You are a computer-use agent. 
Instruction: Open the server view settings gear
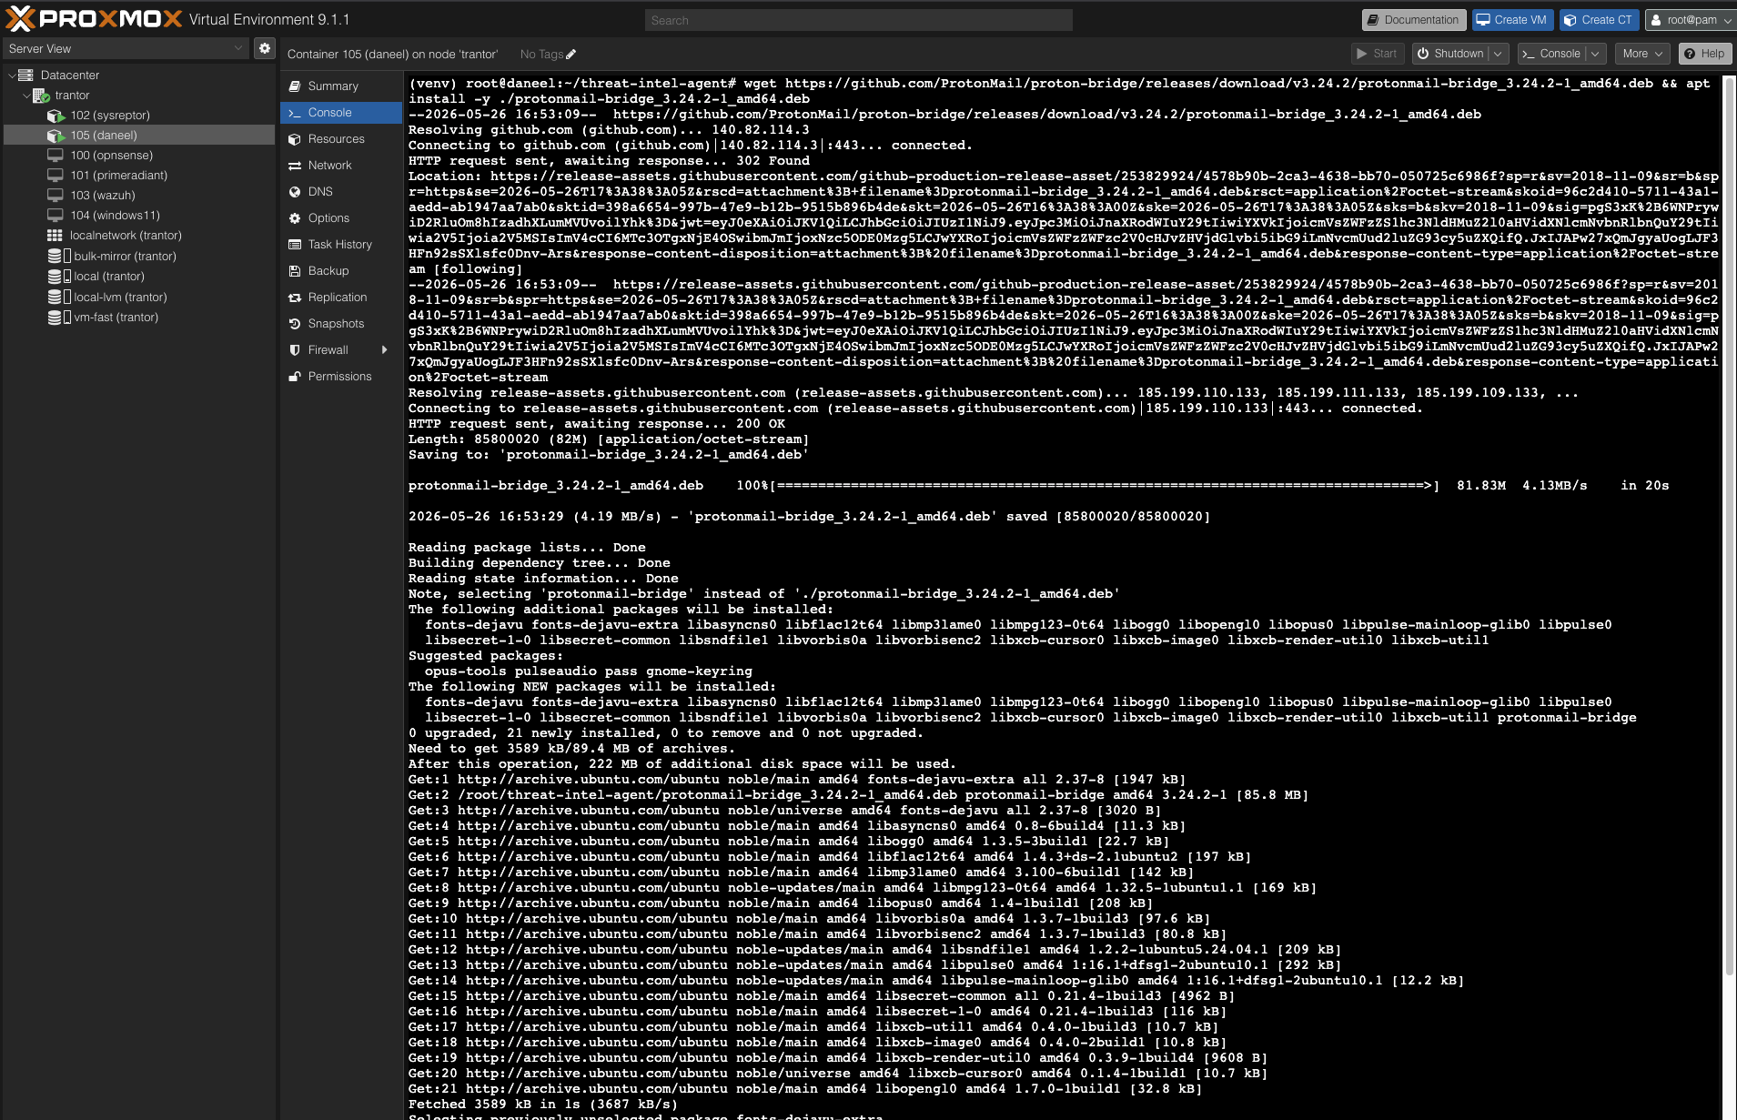pos(265,48)
